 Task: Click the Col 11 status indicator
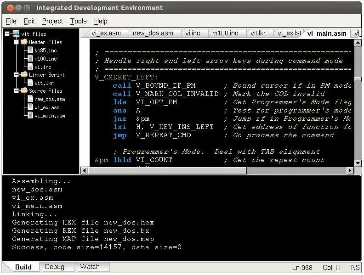point(332,268)
